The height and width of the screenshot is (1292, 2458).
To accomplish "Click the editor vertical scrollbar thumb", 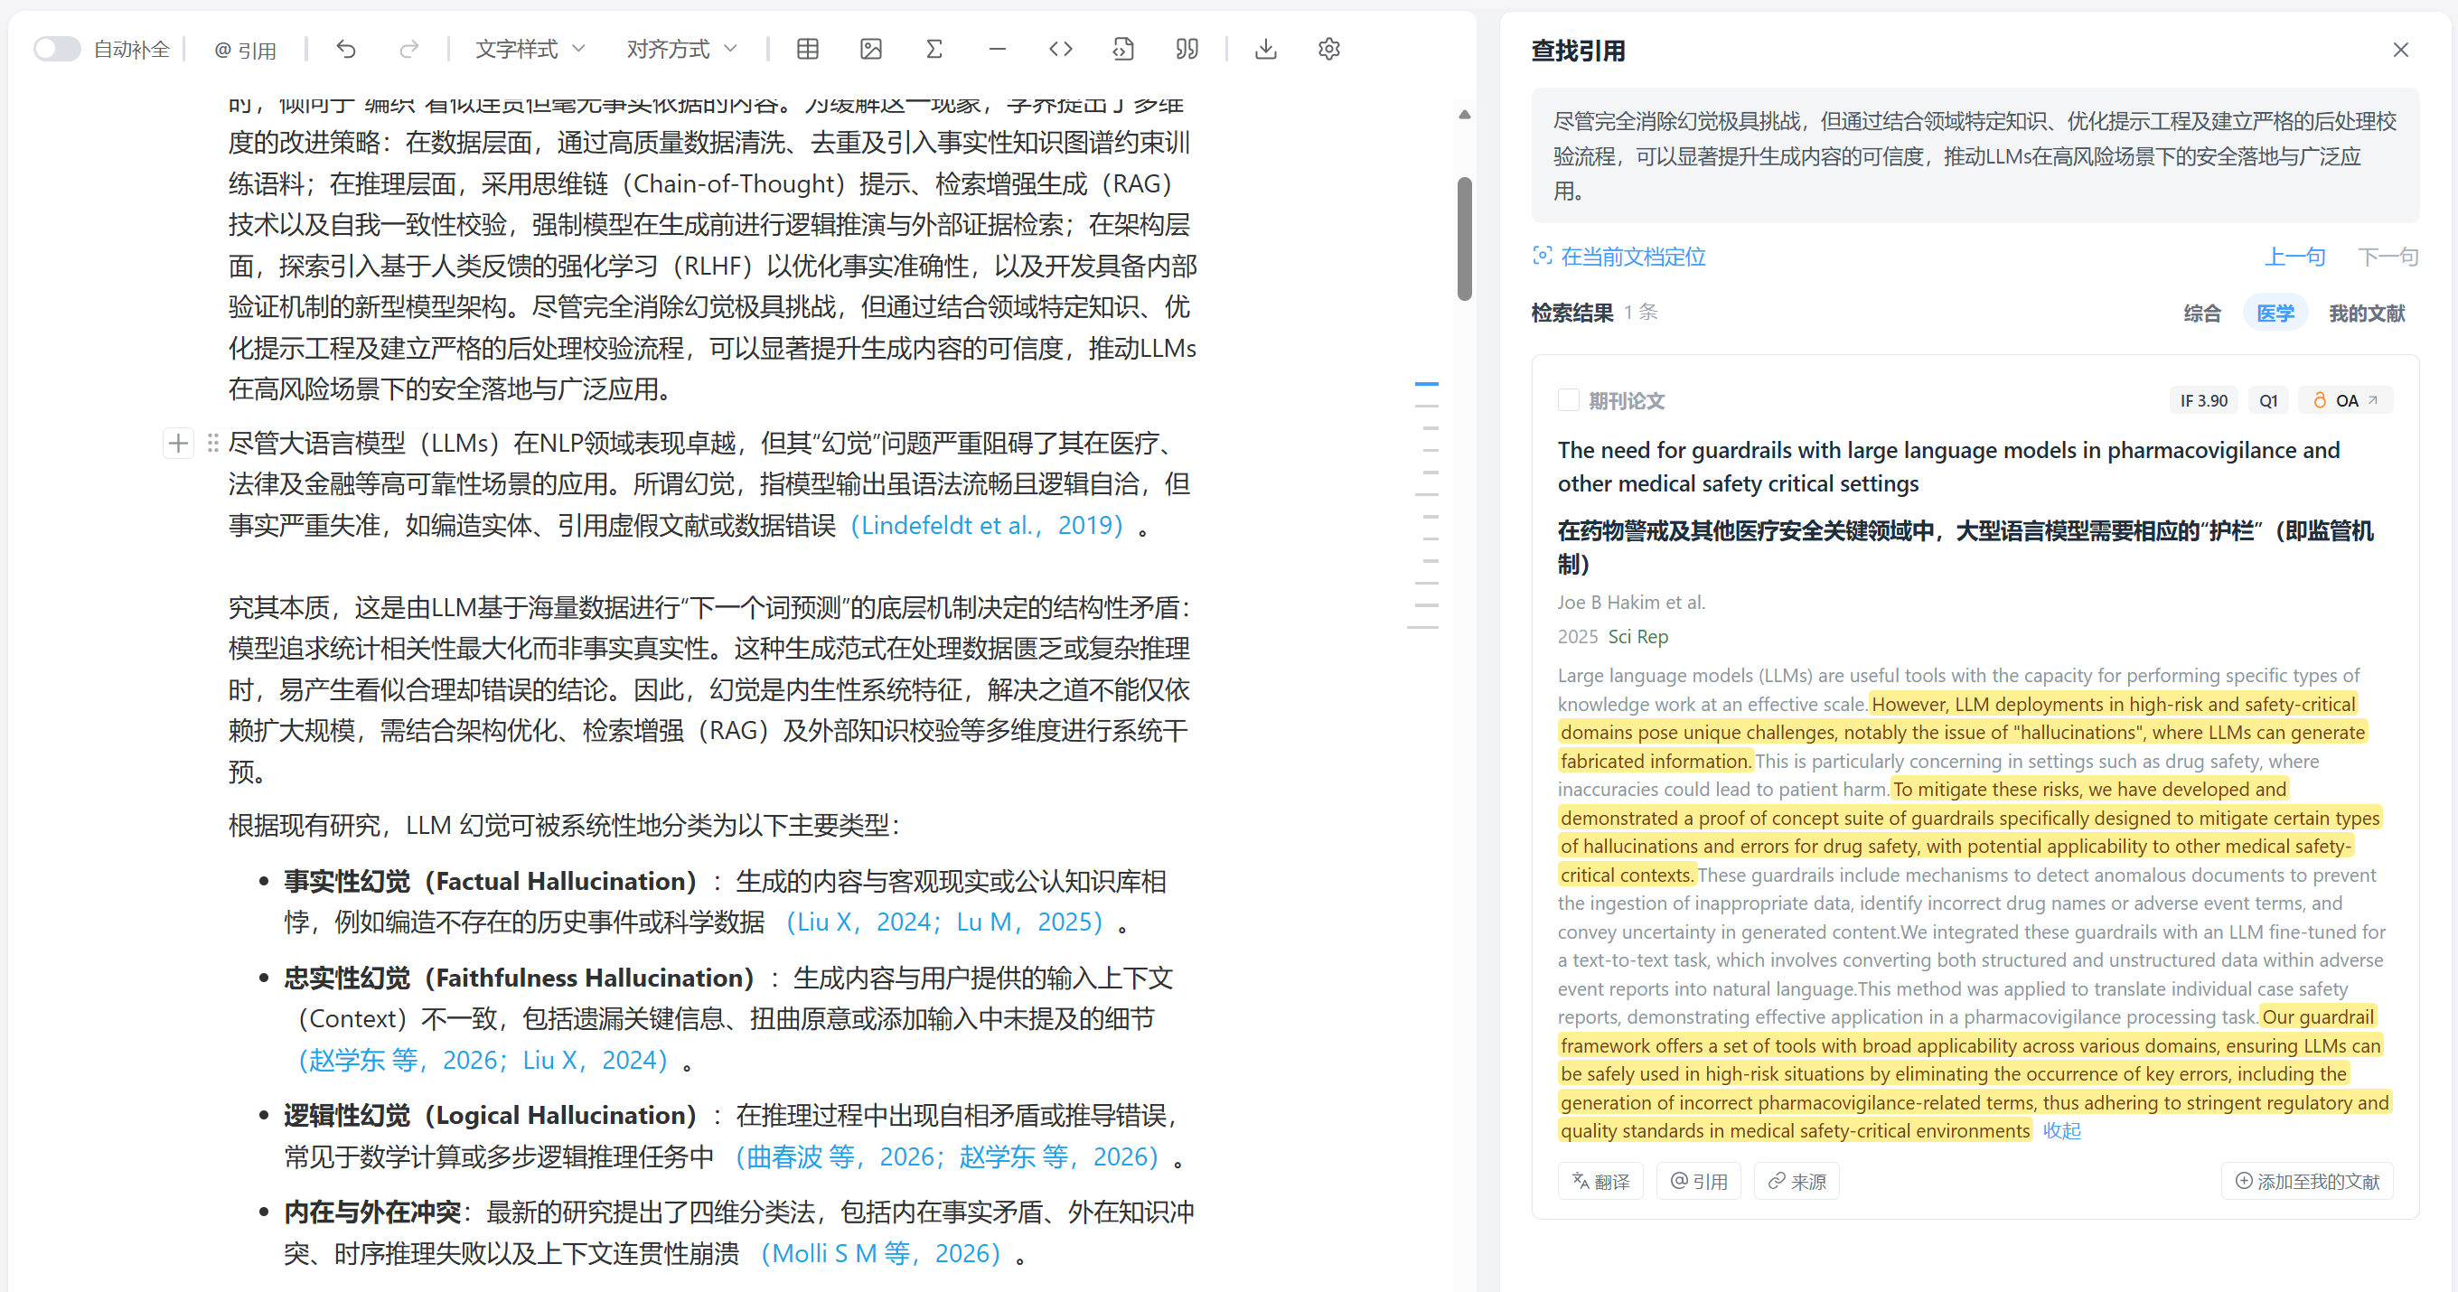I will pyautogui.click(x=1465, y=239).
